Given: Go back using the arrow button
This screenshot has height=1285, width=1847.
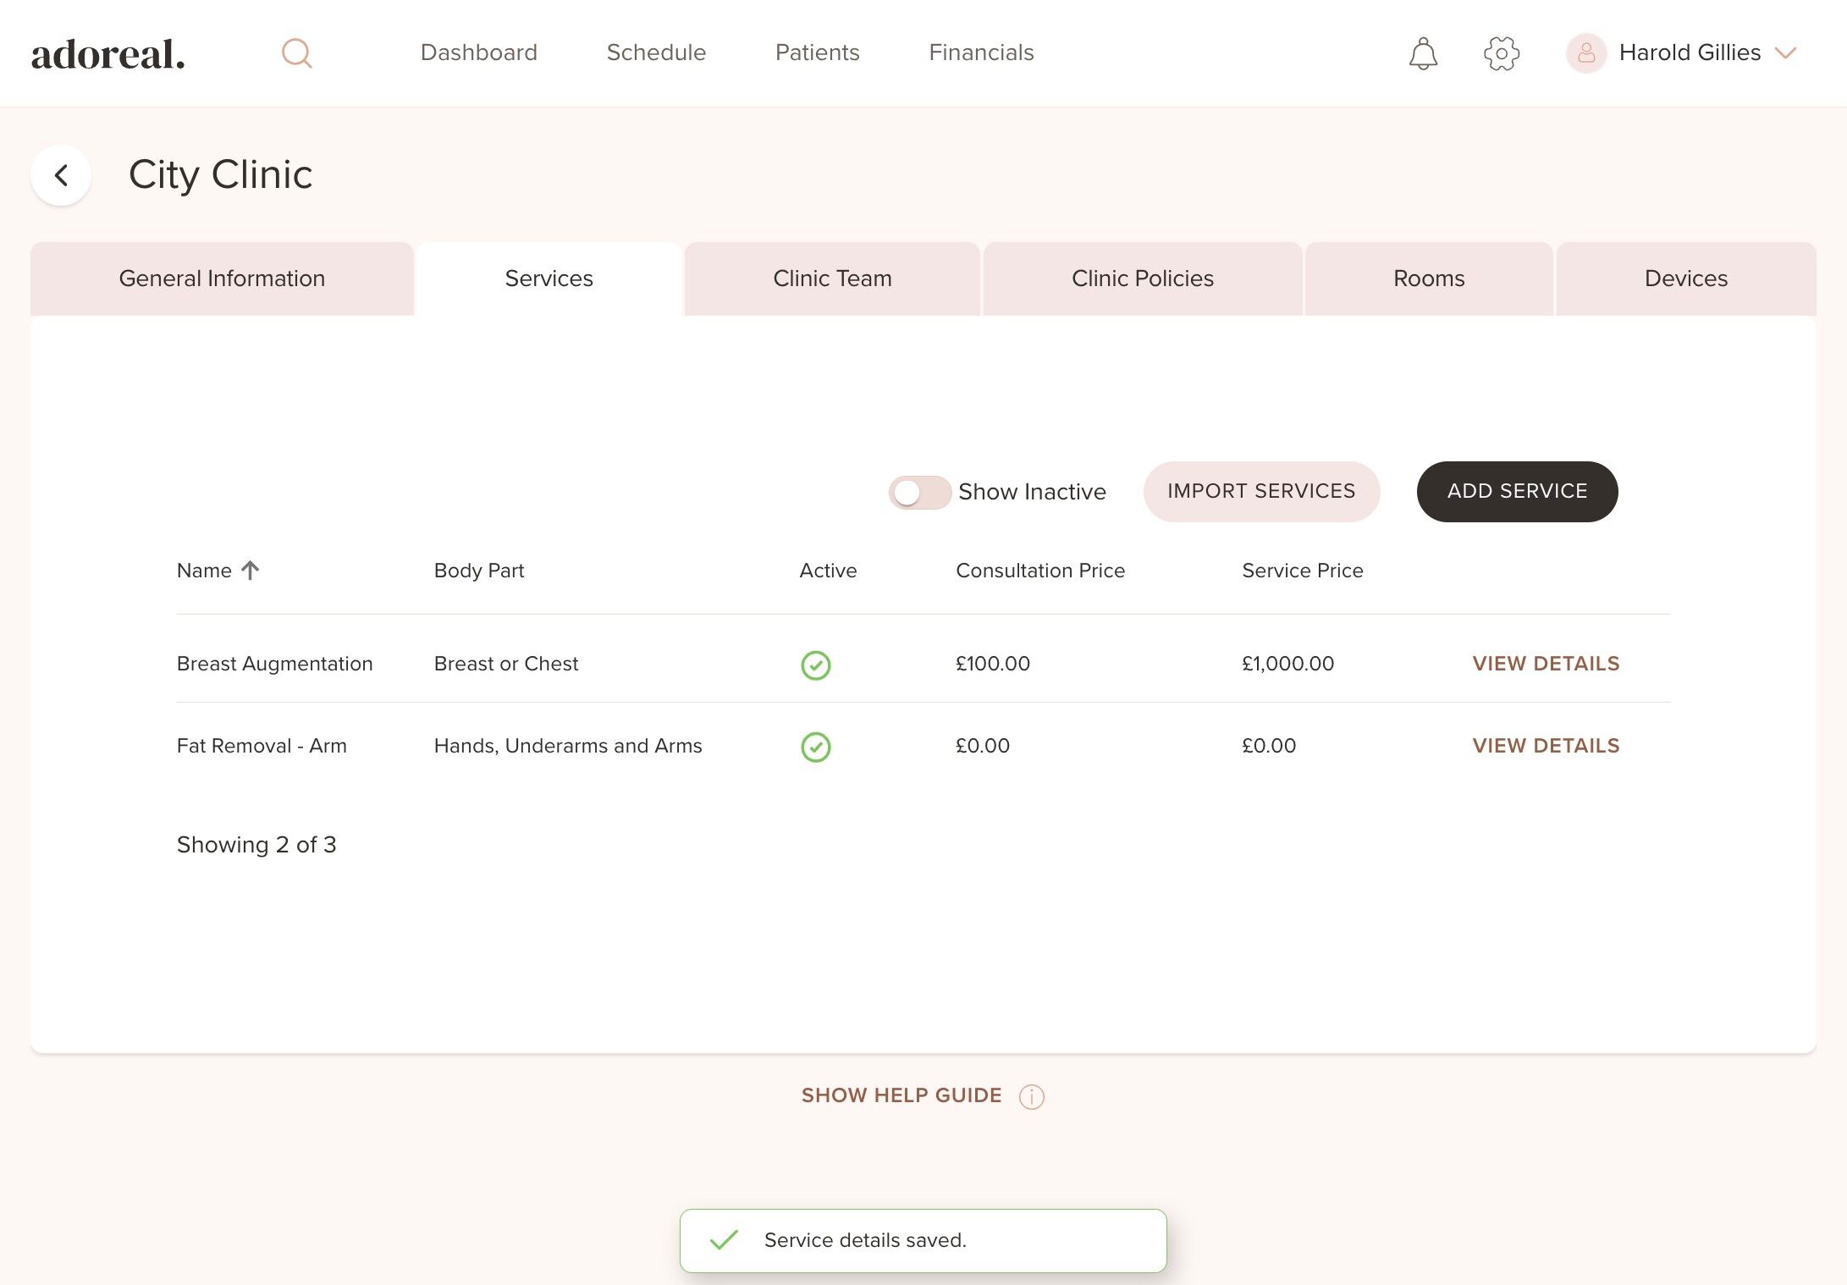Looking at the screenshot, I should point(61,175).
